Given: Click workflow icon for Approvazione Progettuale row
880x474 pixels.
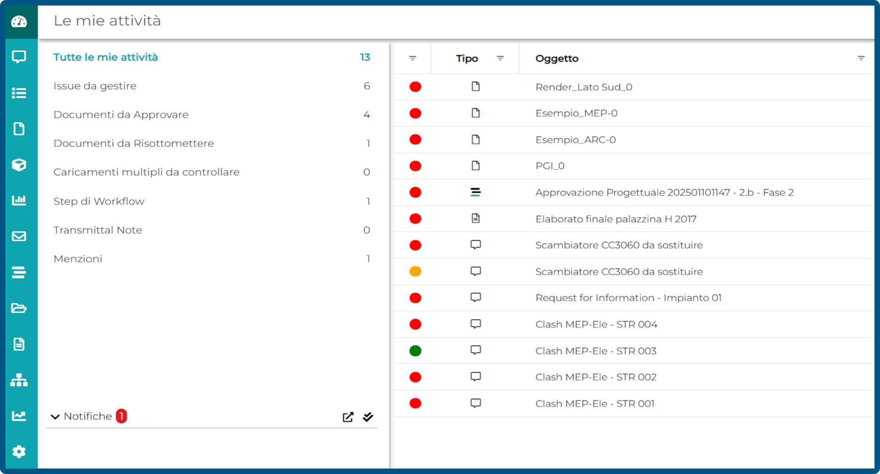Looking at the screenshot, I should click(476, 192).
